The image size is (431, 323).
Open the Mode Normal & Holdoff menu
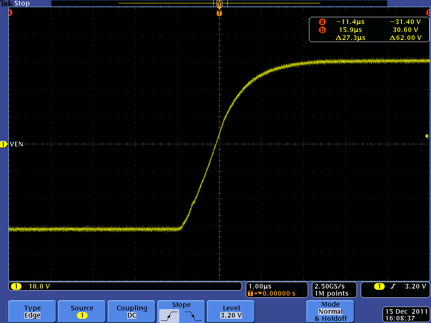point(330,312)
